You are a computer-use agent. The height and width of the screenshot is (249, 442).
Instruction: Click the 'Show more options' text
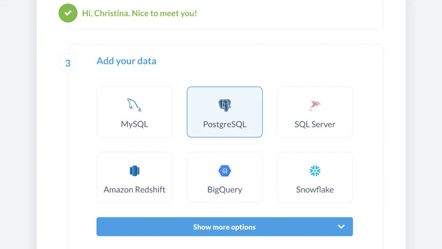click(224, 227)
